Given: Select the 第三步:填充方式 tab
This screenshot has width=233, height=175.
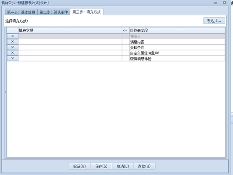Looking at the screenshot, I should pyautogui.click(x=87, y=12).
